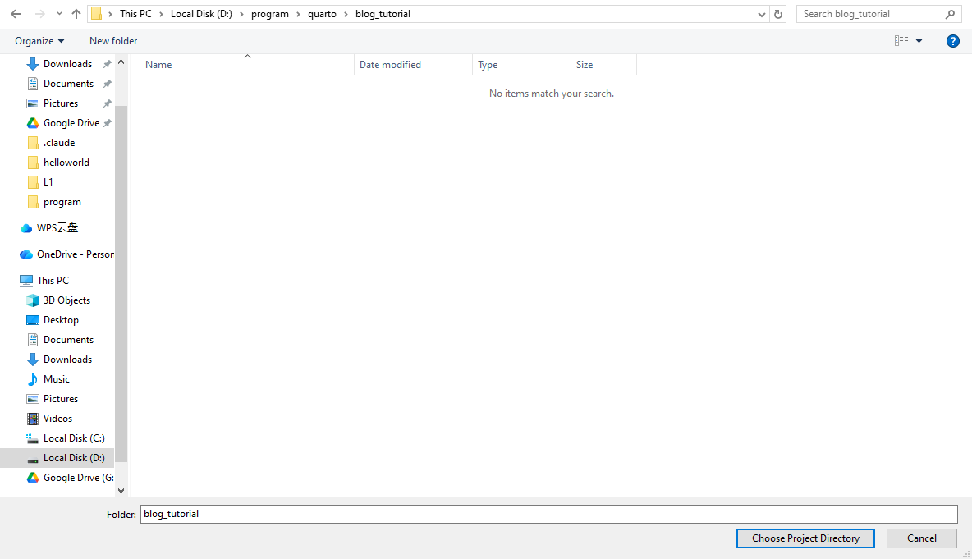Open Recent locations dropdown arrow
This screenshot has width=972, height=559.
coord(59,14)
